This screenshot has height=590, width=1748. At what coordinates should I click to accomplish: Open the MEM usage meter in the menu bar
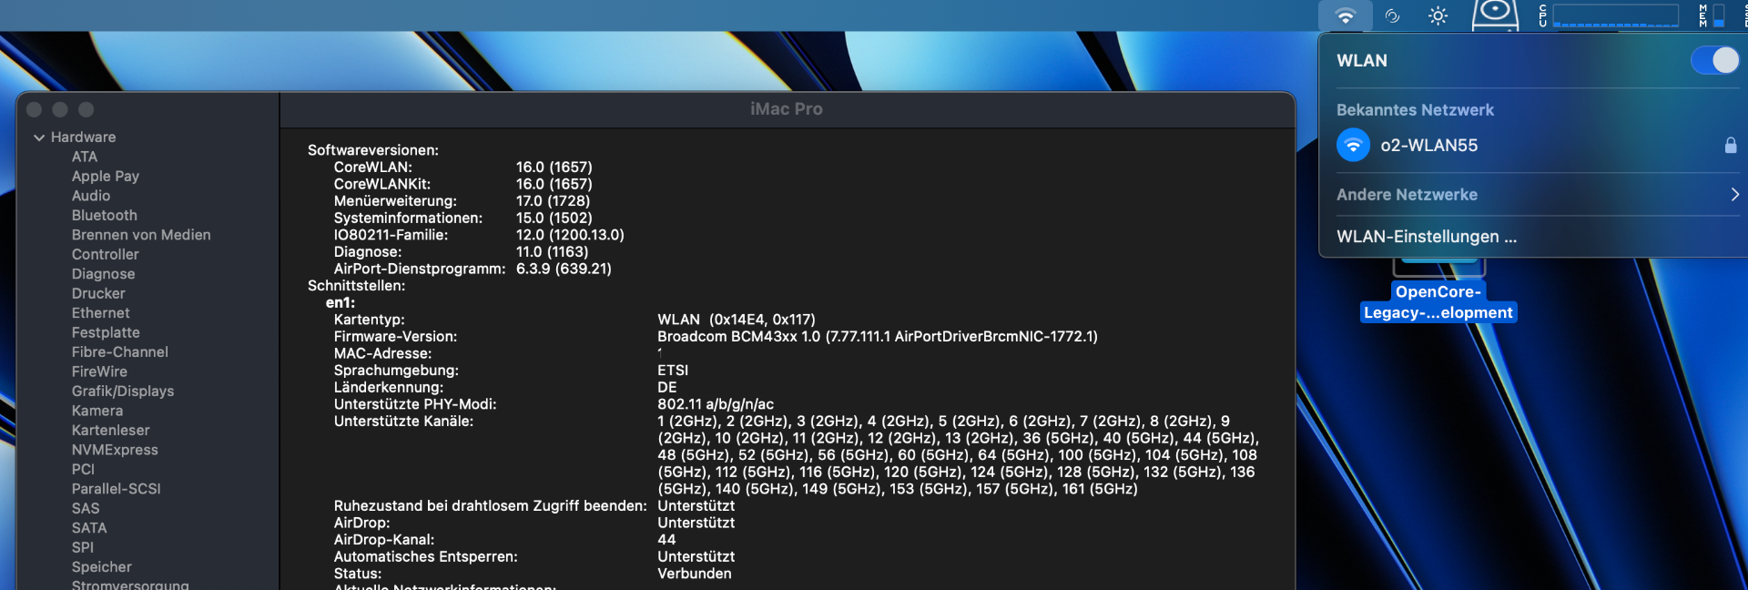tap(1712, 15)
